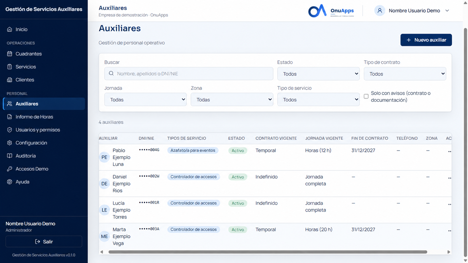Image resolution: width=468 pixels, height=263 pixels.
Task: Click the FIN DE CONTRATO column header
Action: 370,138
